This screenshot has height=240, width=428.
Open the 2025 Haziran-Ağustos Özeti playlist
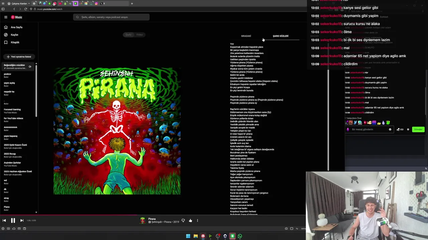(x=18, y=173)
